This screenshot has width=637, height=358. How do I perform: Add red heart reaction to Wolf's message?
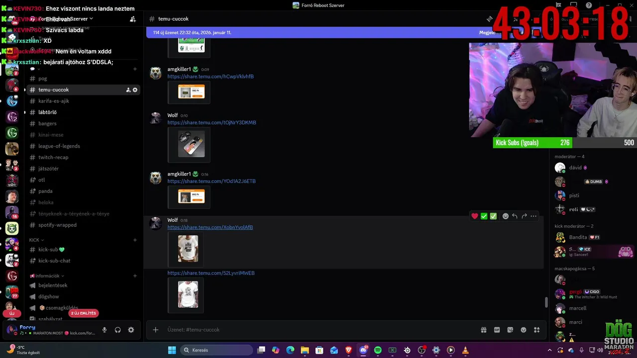pyautogui.click(x=475, y=216)
